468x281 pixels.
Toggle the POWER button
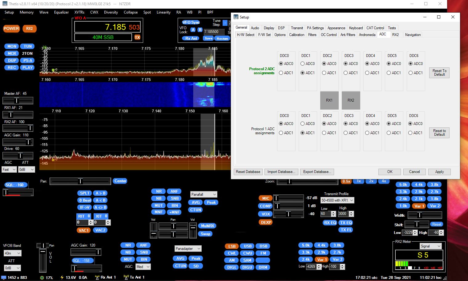click(11, 28)
